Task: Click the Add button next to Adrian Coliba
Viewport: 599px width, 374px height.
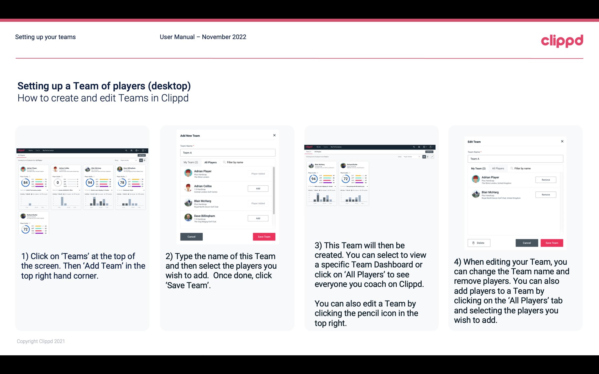Action: click(x=258, y=188)
